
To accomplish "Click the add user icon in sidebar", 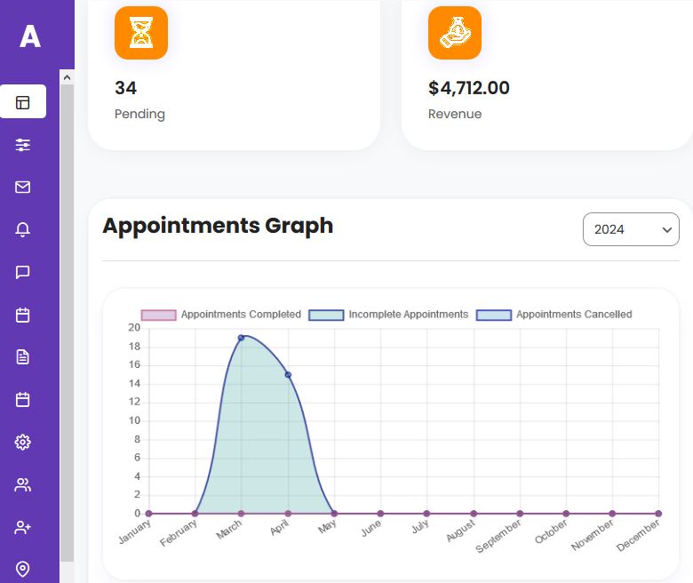I will pyautogui.click(x=22, y=527).
